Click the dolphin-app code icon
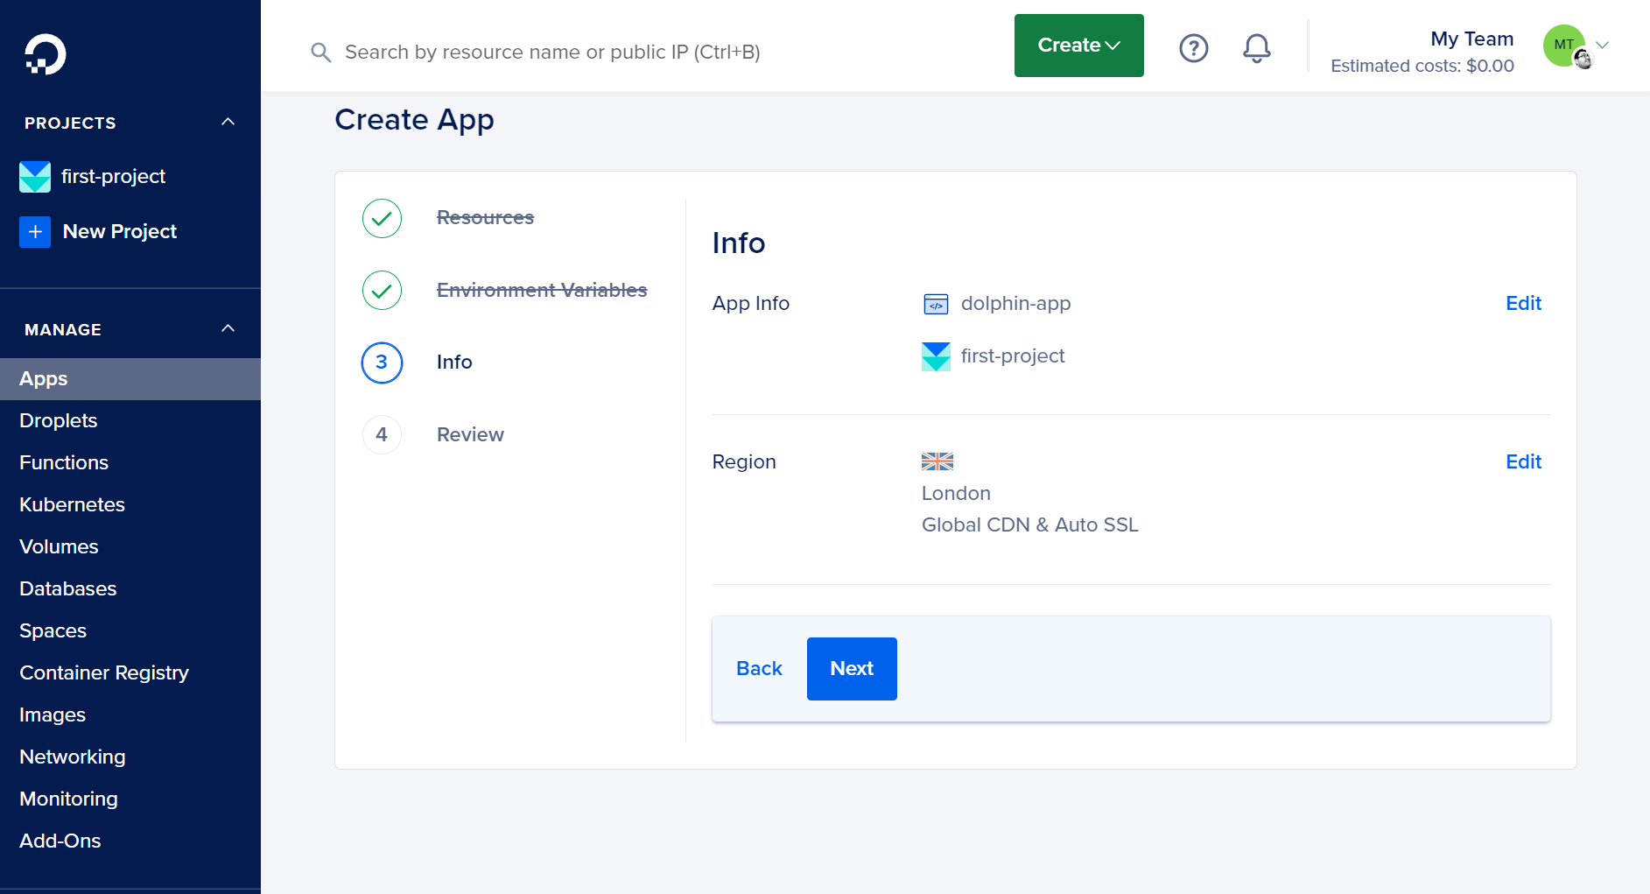Viewport: 1650px width, 894px height. (x=936, y=304)
